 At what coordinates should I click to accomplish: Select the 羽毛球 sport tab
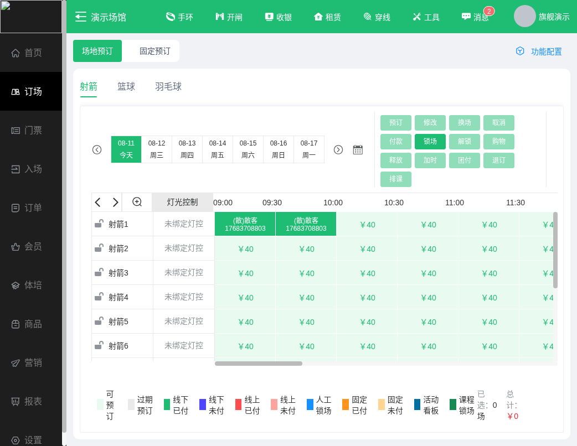(x=168, y=86)
